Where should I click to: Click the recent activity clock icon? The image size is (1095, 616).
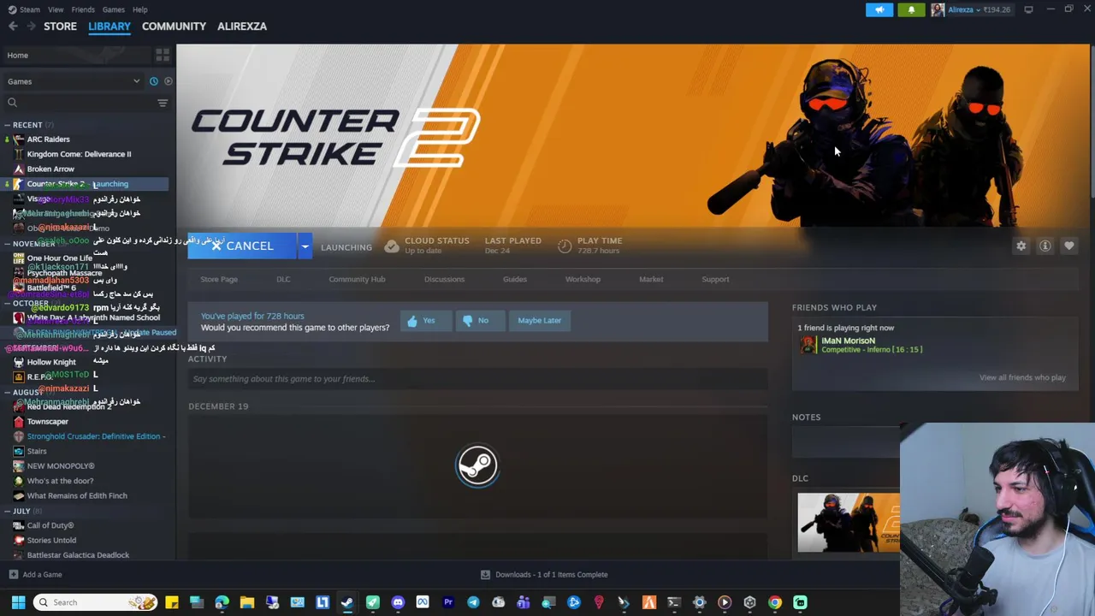(x=154, y=81)
